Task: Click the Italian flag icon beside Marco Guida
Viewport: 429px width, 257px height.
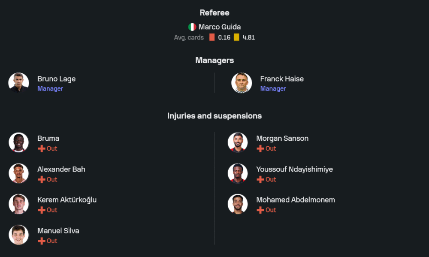Action: (192, 27)
